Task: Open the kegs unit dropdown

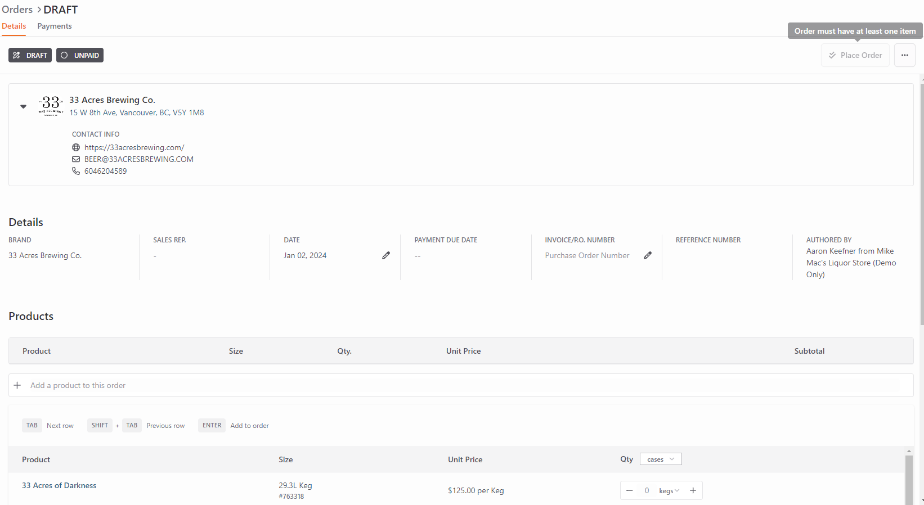Action: tap(669, 491)
